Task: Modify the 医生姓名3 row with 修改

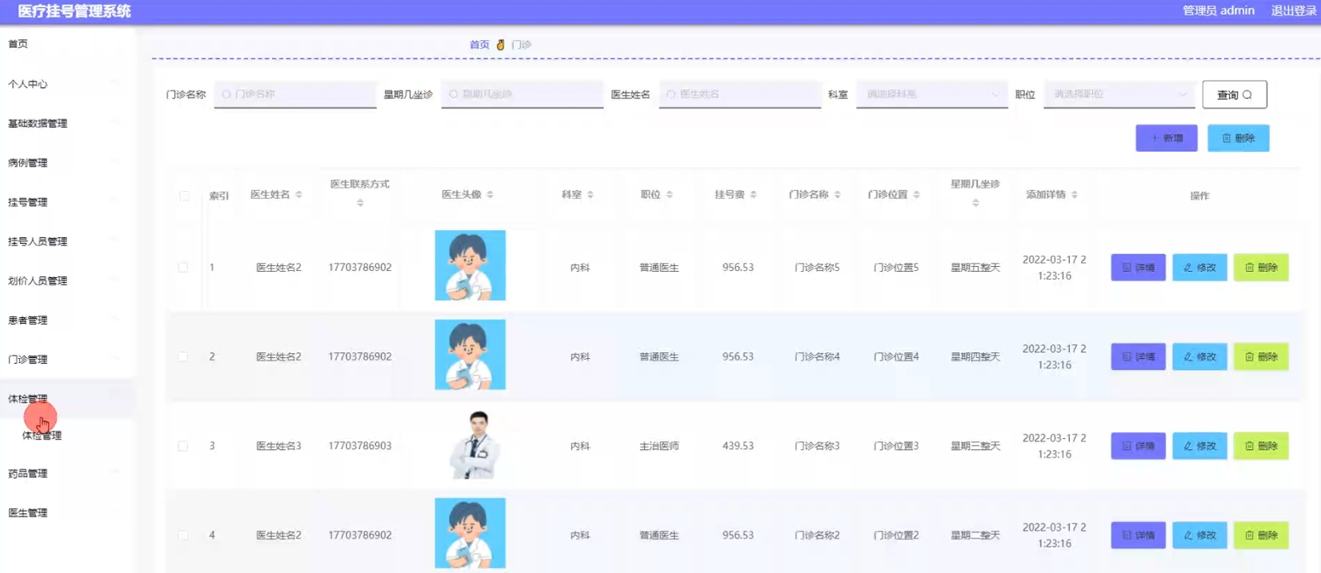Action: (1199, 446)
